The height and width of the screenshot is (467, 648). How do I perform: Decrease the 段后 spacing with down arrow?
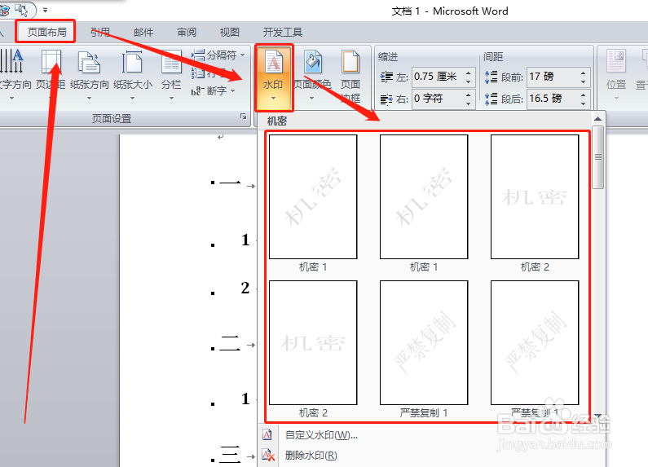point(583,104)
